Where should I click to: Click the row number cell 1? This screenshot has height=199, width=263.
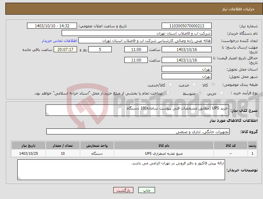(x=252, y=153)
